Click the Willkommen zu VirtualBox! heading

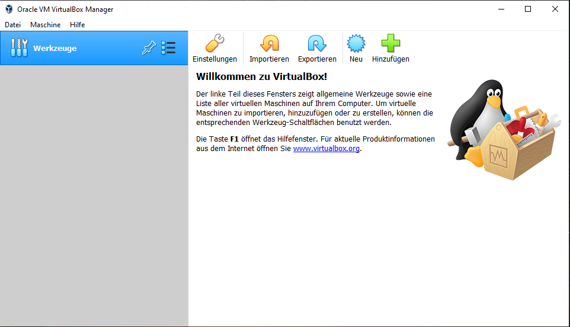click(x=262, y=76)
